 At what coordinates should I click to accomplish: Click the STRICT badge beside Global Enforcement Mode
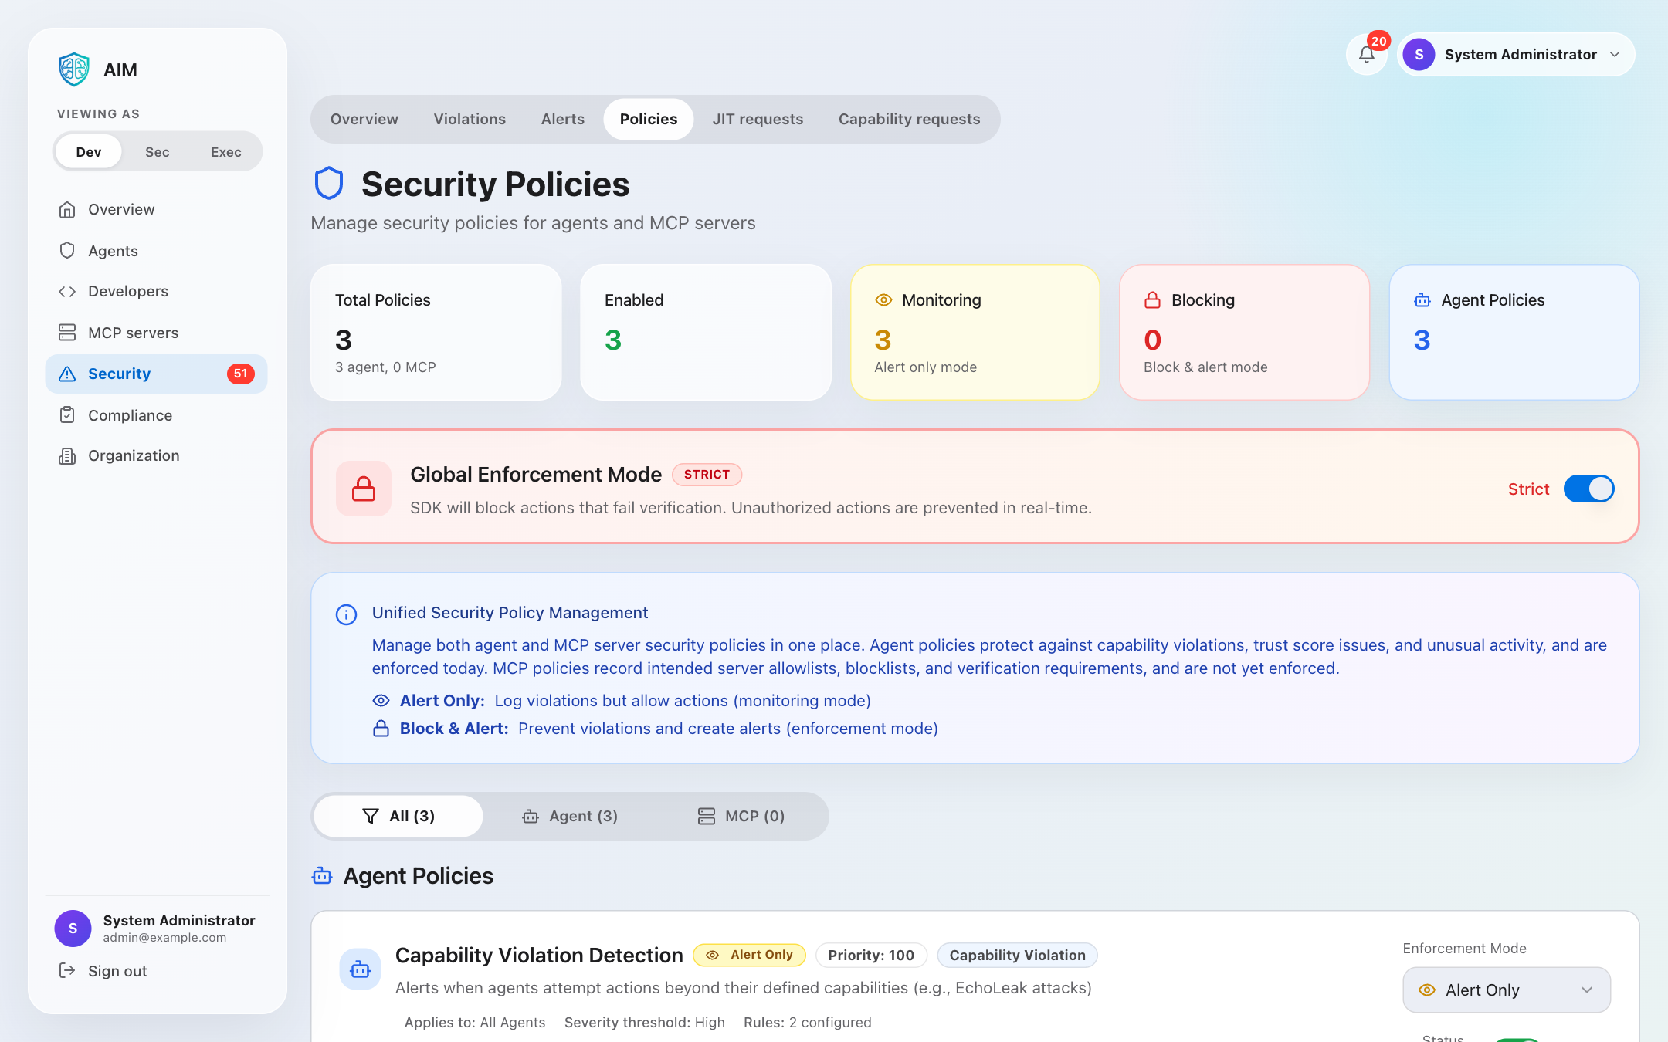coord(707,474)
